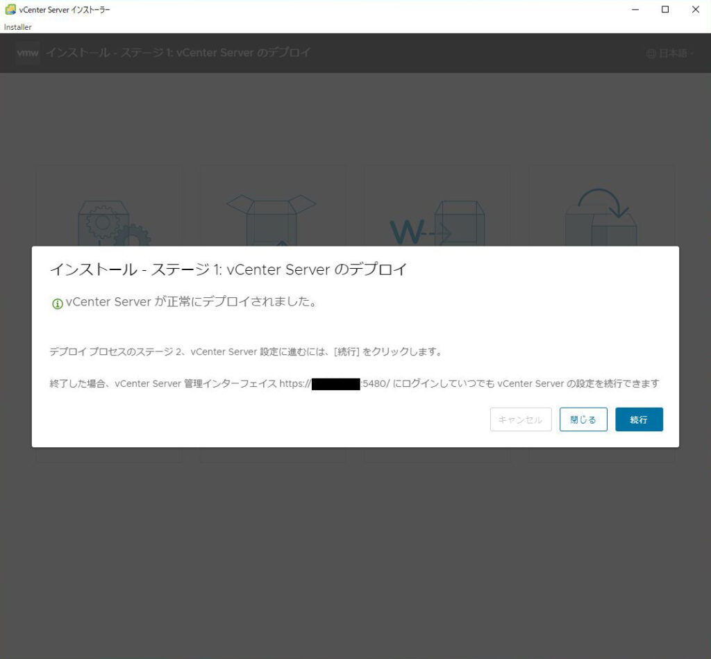Click the globe icon next to 日本語
711x659 pixels.
[x=651, y=54]
